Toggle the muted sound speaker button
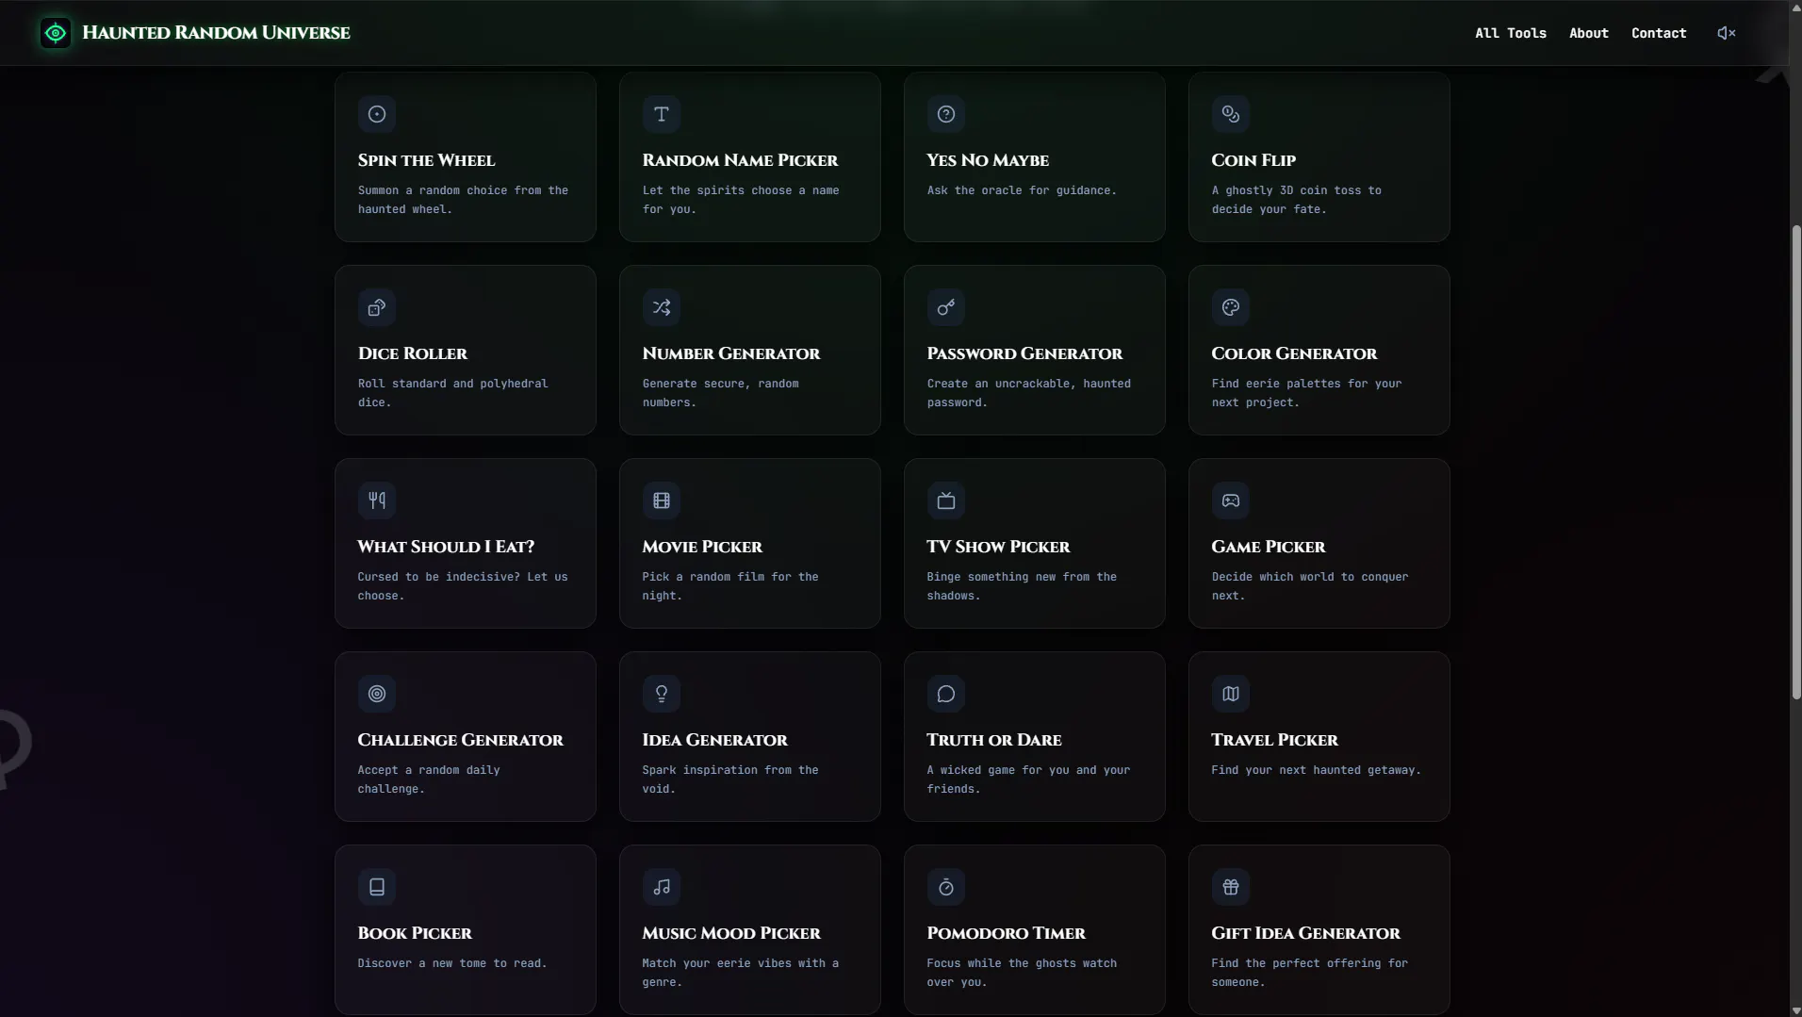The height and width of the screenshot is (1017, 1802). click(x=1727, y=33)
